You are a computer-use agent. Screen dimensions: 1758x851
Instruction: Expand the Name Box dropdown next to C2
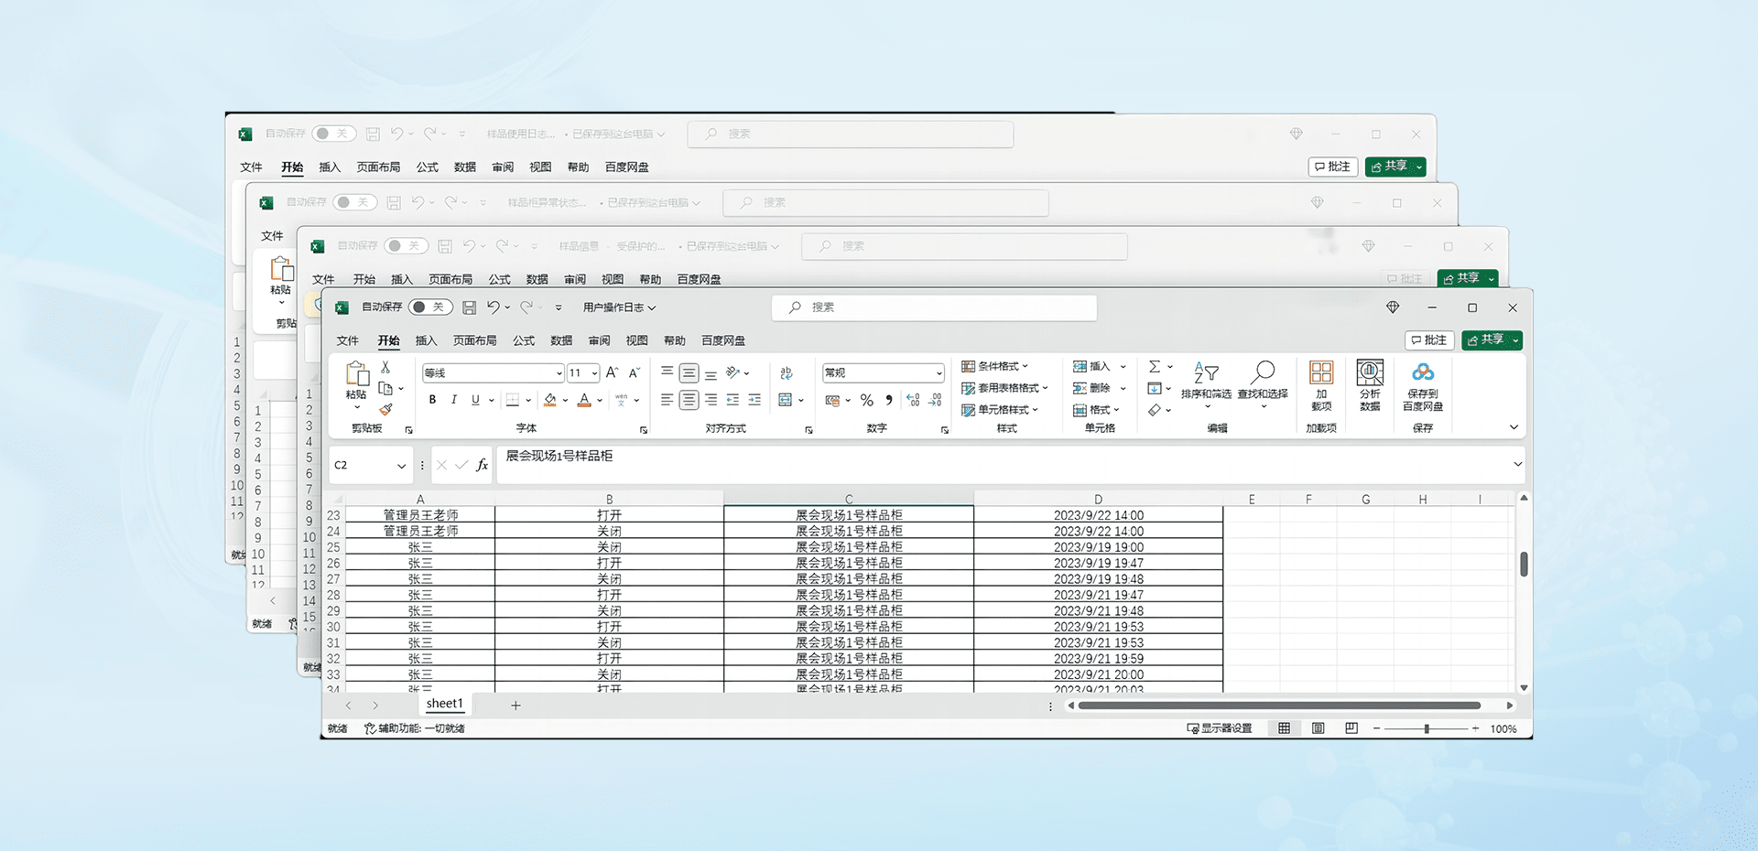click(401, 466)
